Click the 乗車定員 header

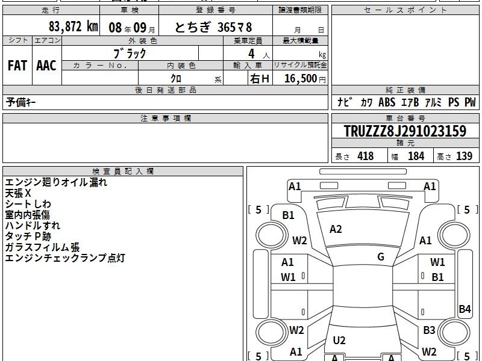248,40
